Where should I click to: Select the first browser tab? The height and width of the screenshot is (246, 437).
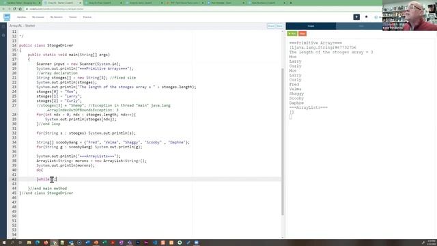21,3
